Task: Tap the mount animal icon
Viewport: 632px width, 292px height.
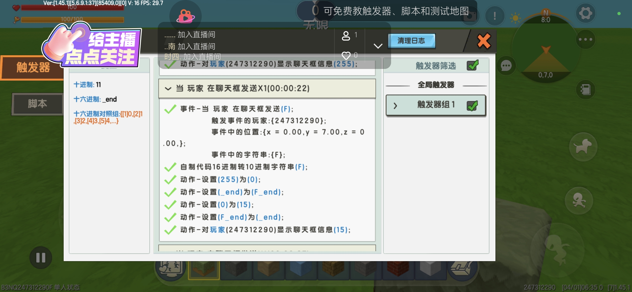Action: click(x=583, y=147)
